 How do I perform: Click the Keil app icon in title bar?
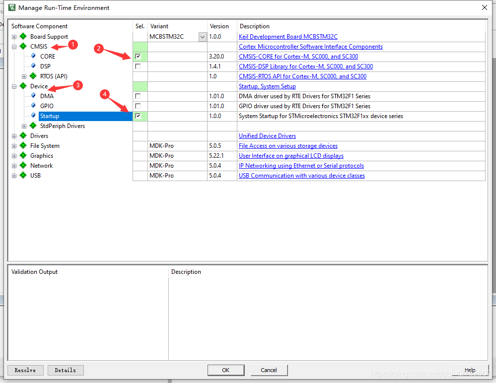click(12, 7)
